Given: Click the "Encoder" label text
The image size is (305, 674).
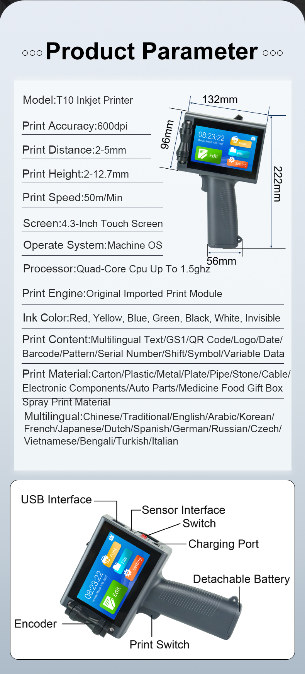Looking at the screenshot, I should coord(36,624).
